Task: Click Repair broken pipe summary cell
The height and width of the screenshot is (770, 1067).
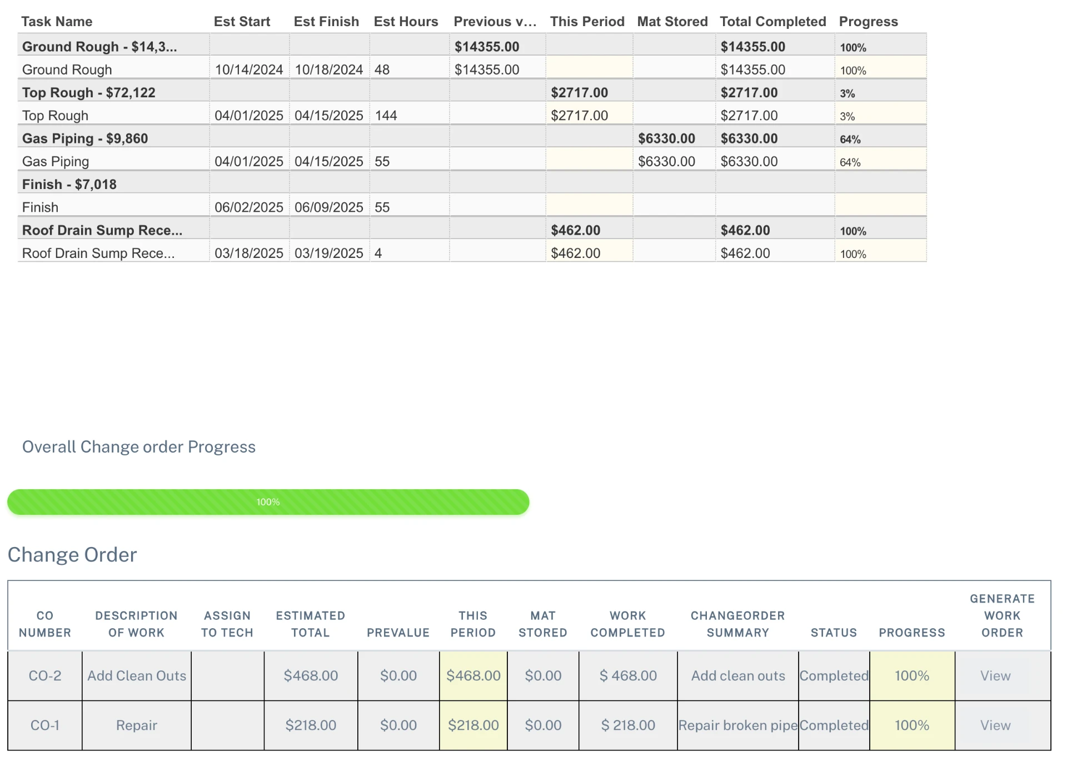Action: point(738,725)
